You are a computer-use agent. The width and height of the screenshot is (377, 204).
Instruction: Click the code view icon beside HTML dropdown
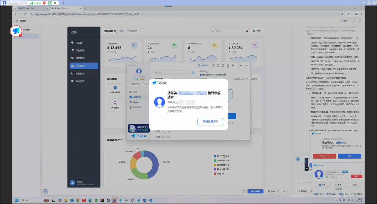284,191
